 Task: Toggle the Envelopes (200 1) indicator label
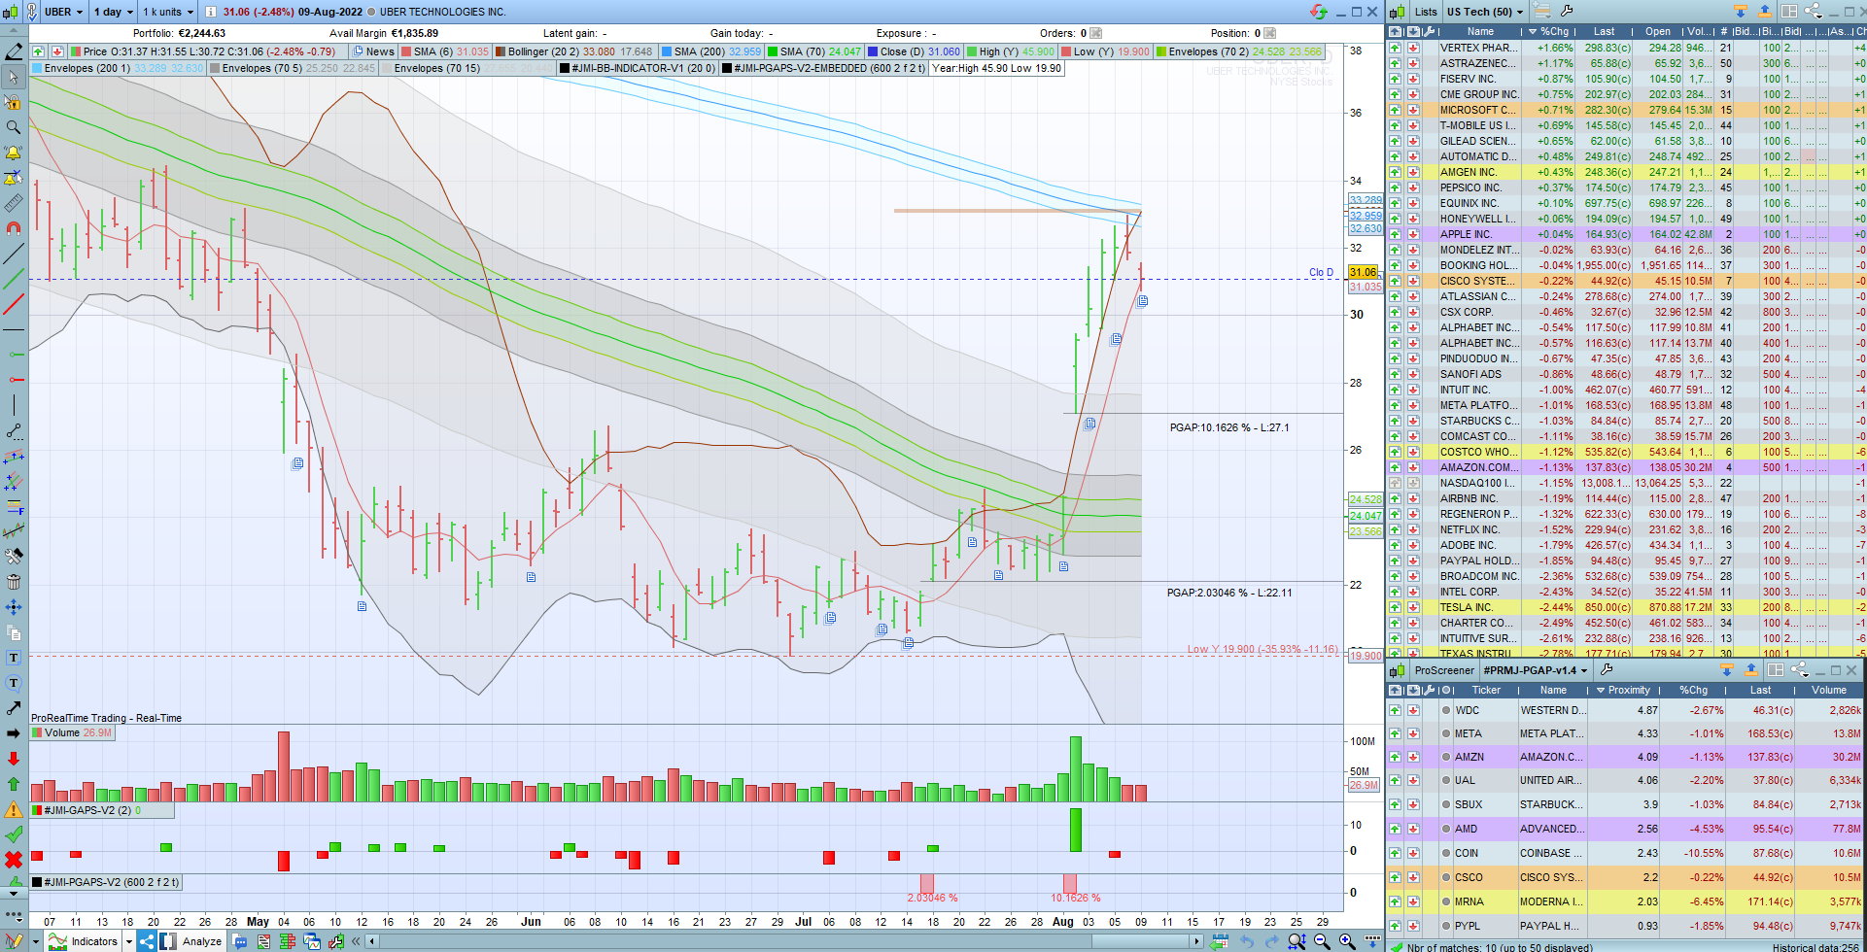point(119,68)
